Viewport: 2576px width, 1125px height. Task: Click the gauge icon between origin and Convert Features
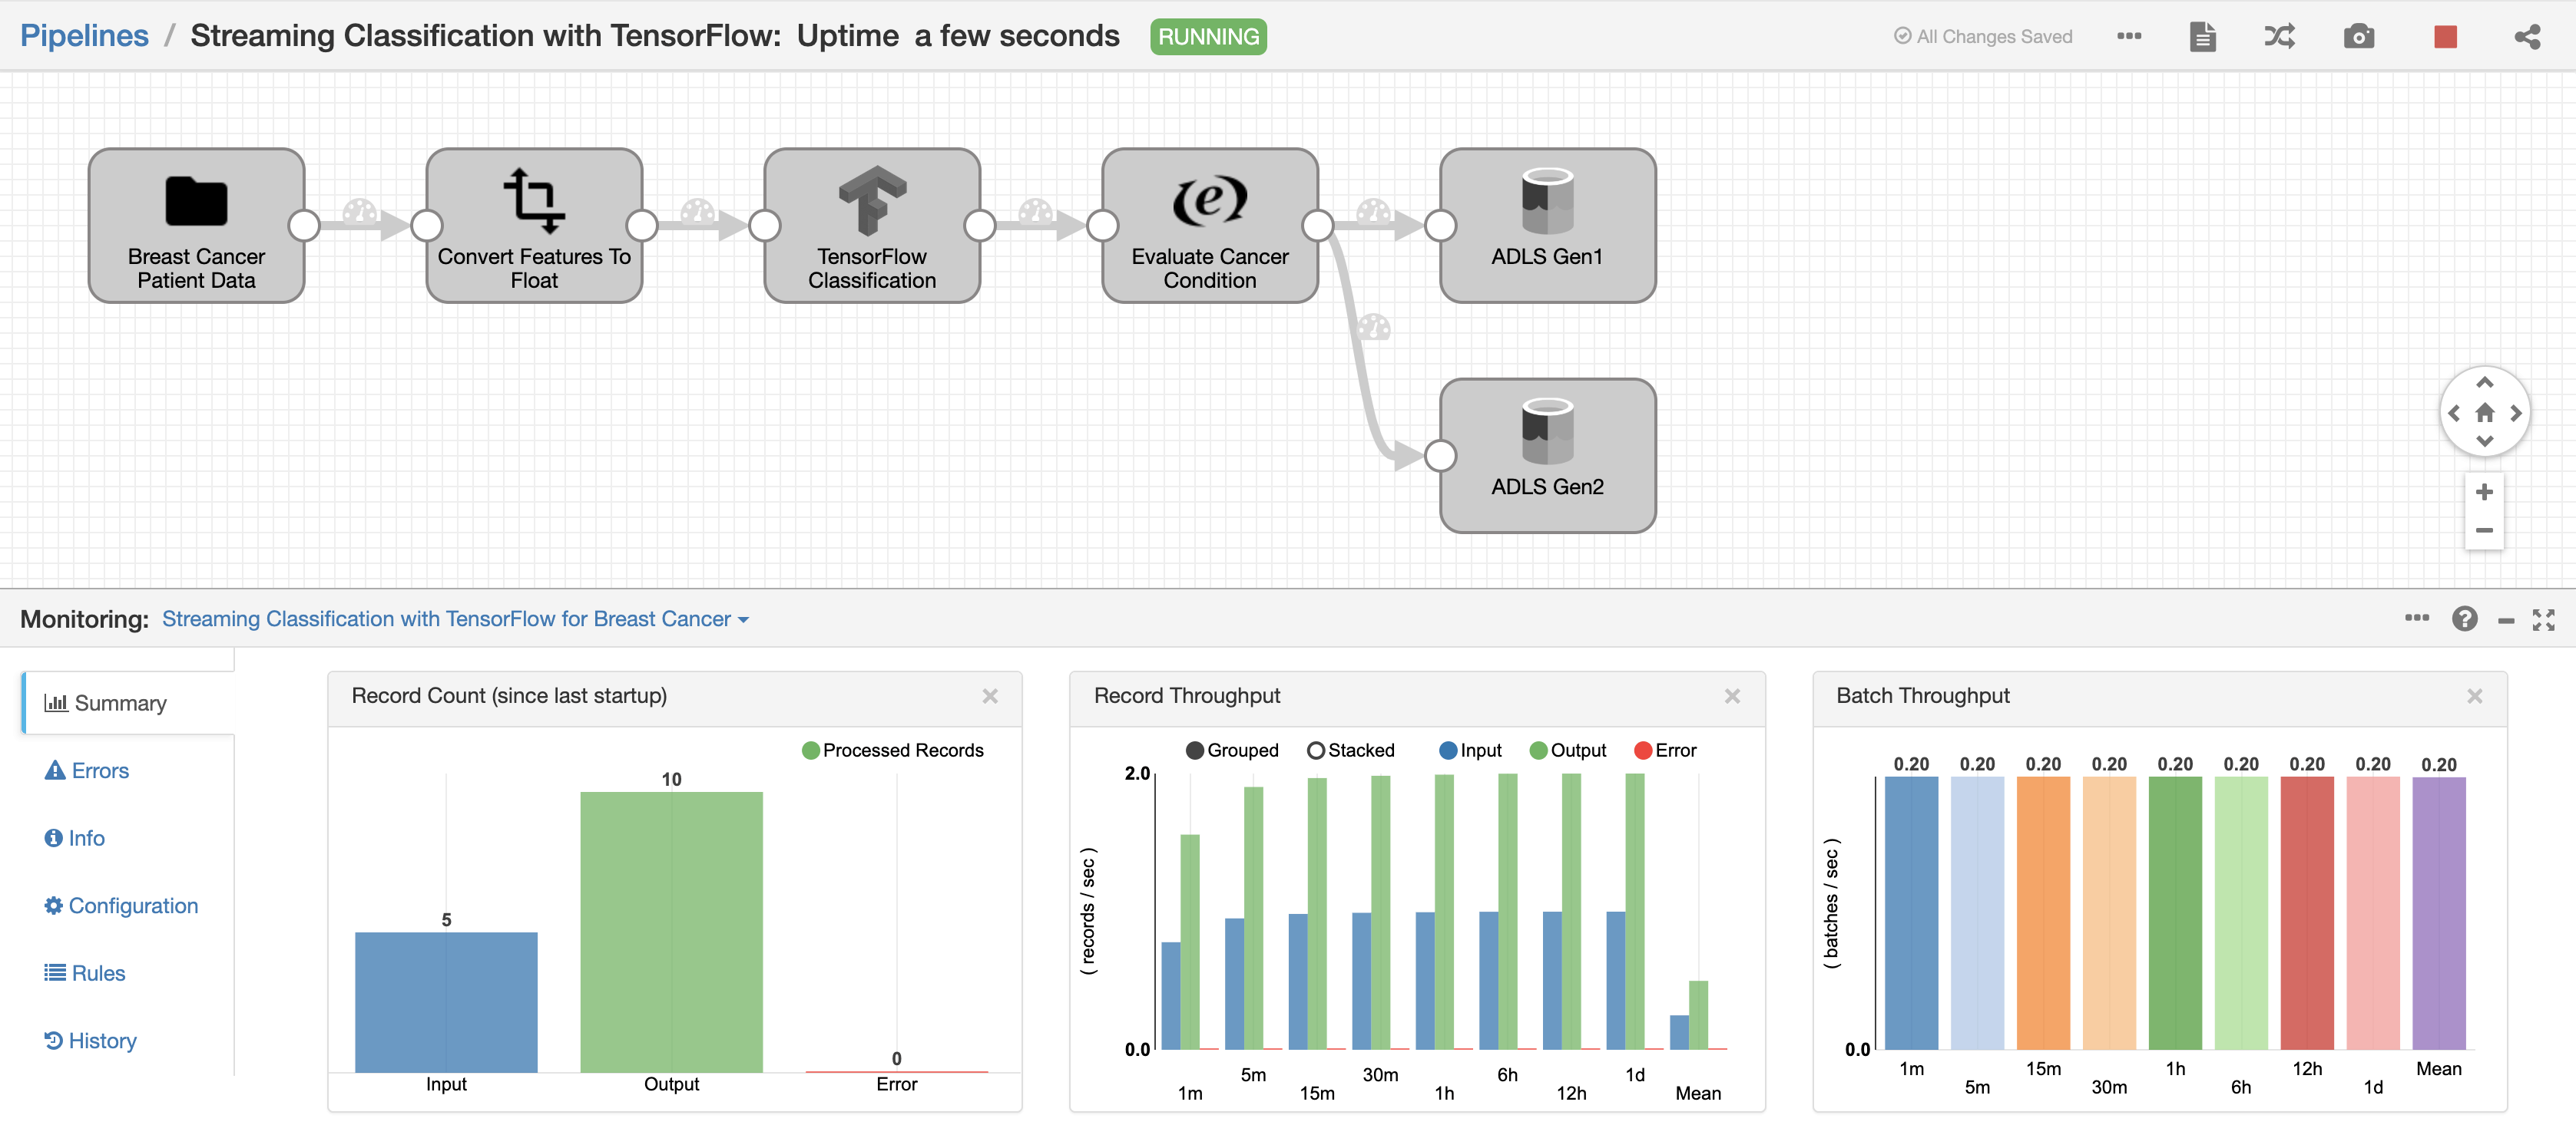coord(360,211)
